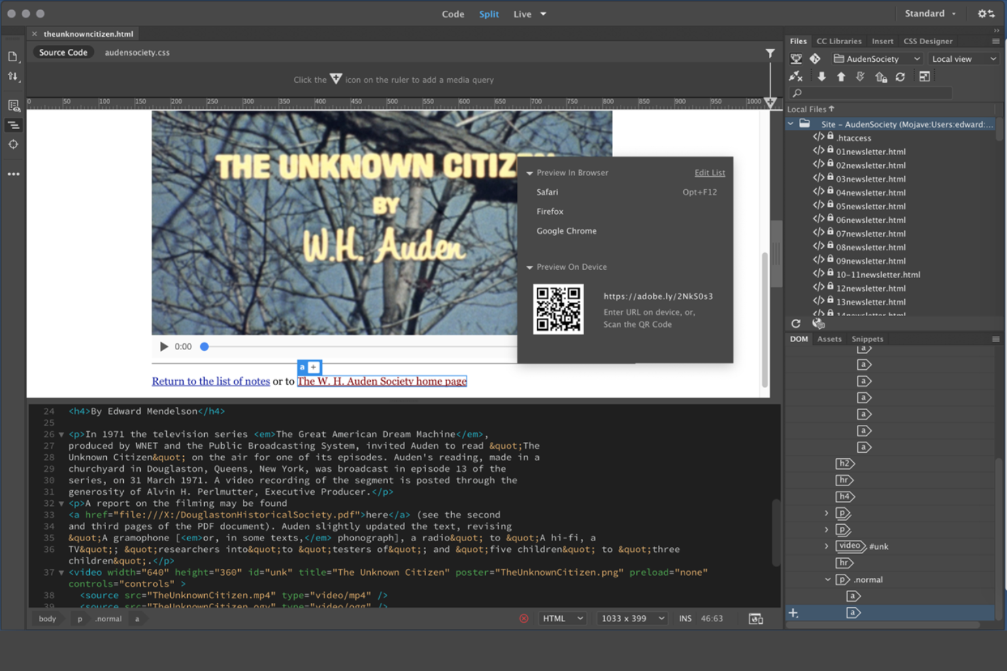The width and height of the screenshot is (1007, 671).
Task: Click the Refresh icon below the file list
Action: click(795, 324)
